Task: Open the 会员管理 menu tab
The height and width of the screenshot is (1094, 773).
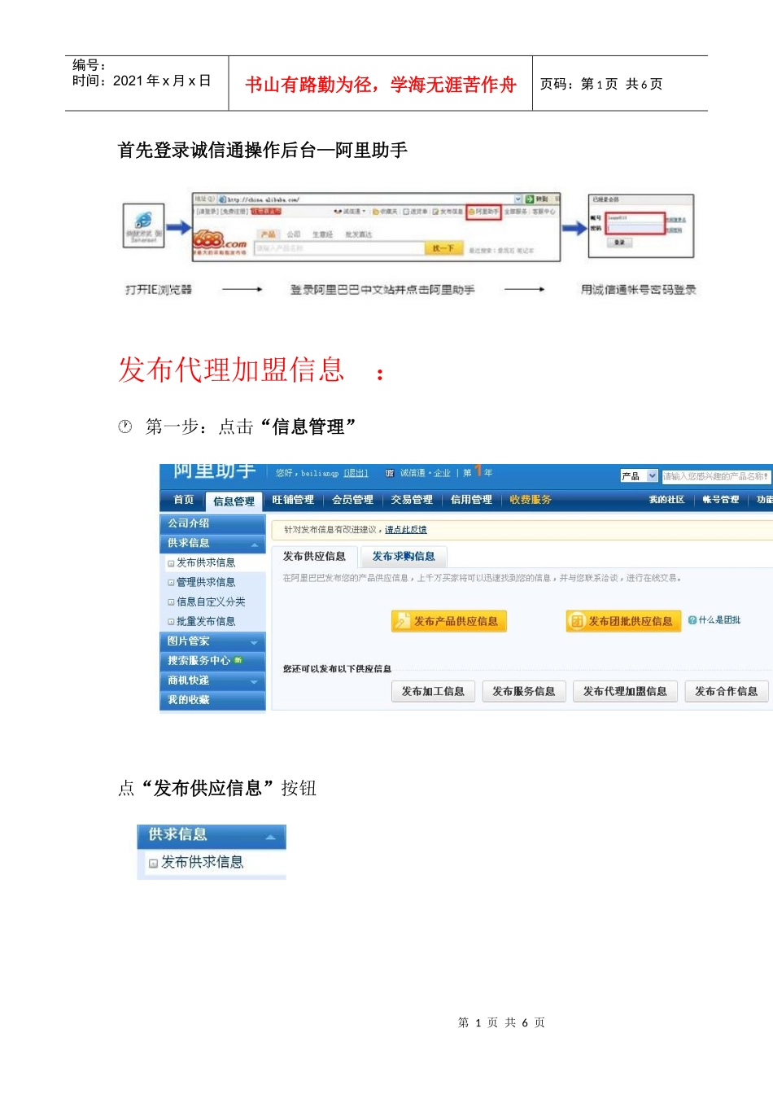Action: tap(352, 500)
